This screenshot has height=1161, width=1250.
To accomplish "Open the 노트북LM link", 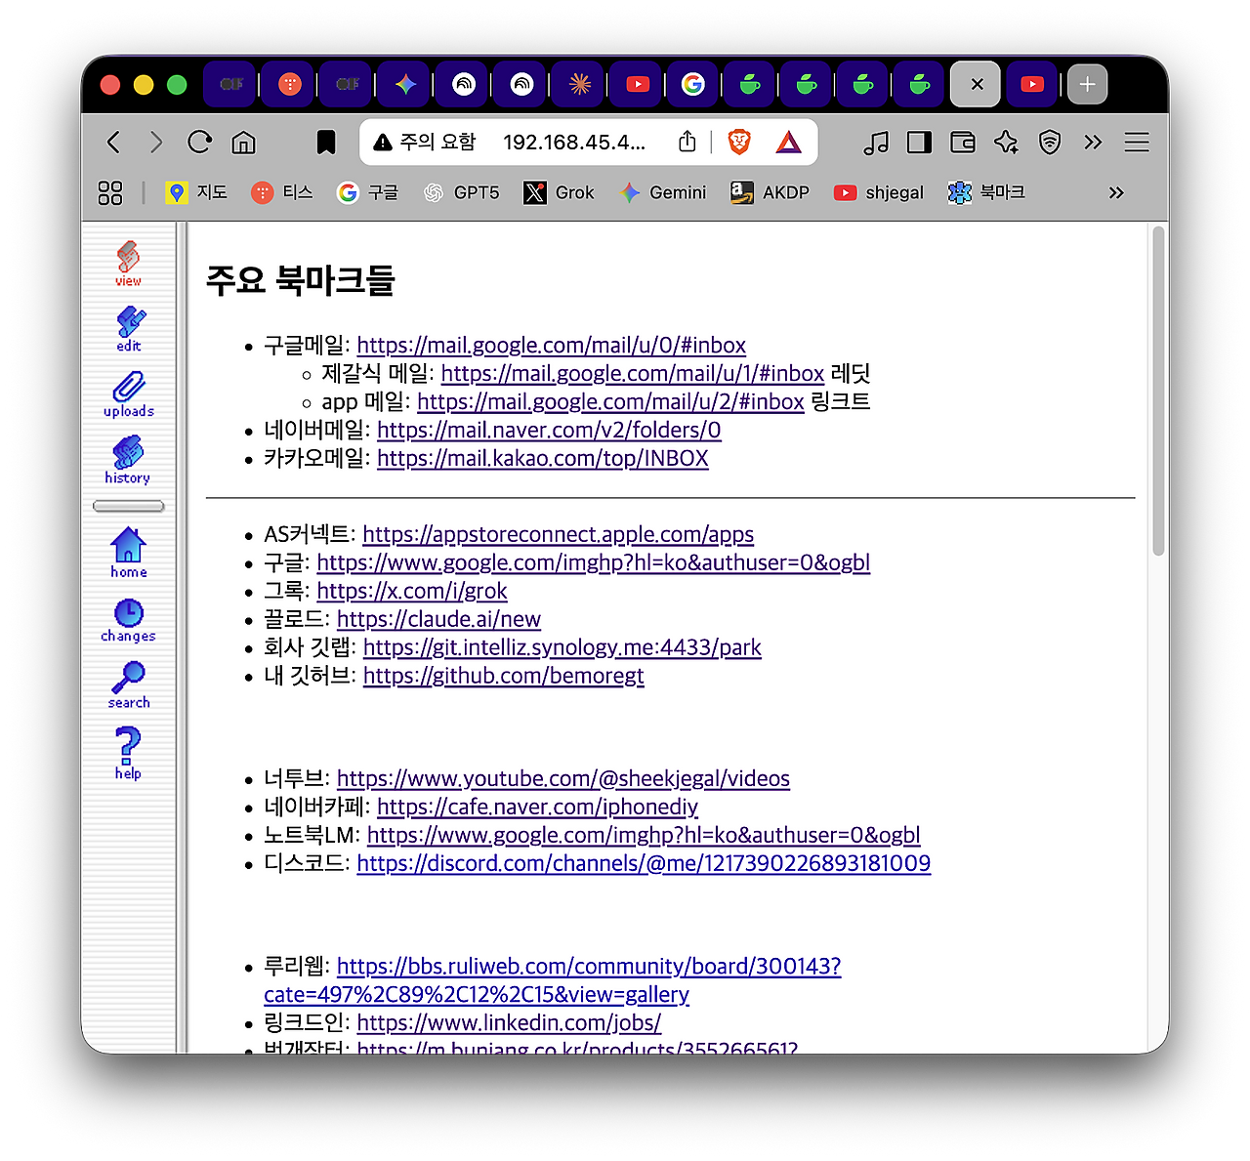I will point(644,836).
